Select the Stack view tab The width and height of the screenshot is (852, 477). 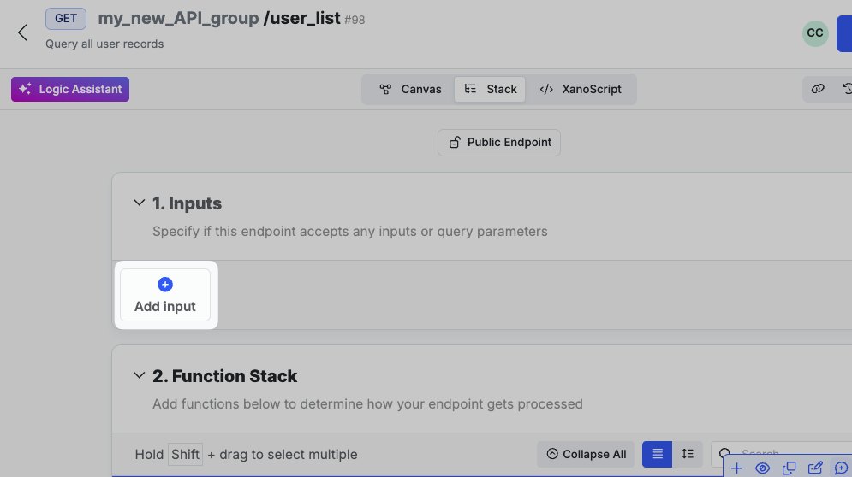click(x=491, y=89)
